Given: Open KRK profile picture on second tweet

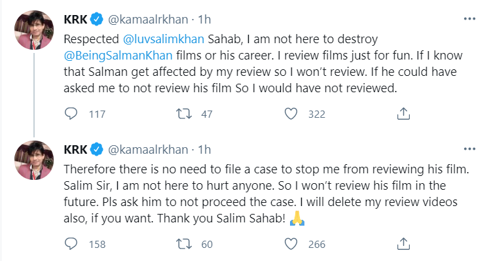Looking at the screenshot, I should [34, 160].
